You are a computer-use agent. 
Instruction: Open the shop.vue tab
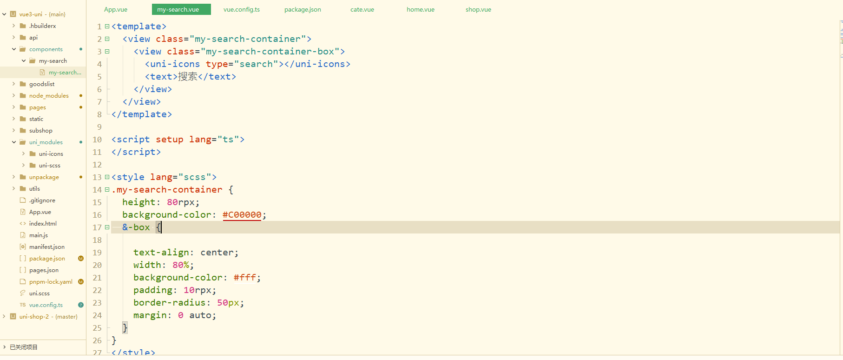tap(478, 9)
